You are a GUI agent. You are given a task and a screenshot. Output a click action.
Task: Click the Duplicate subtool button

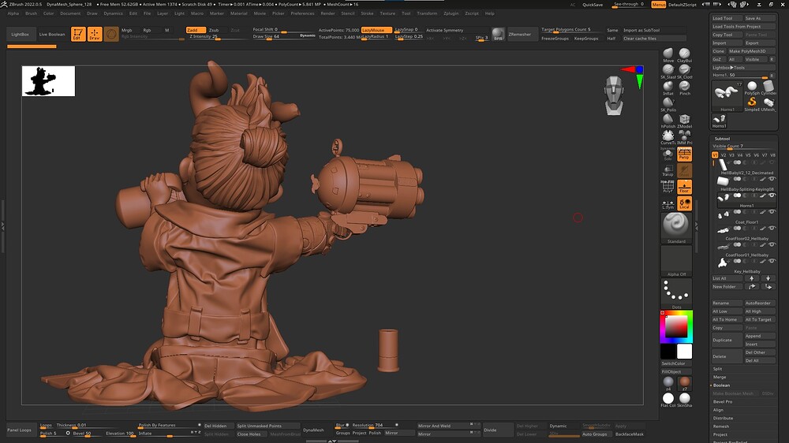point(727,340)
